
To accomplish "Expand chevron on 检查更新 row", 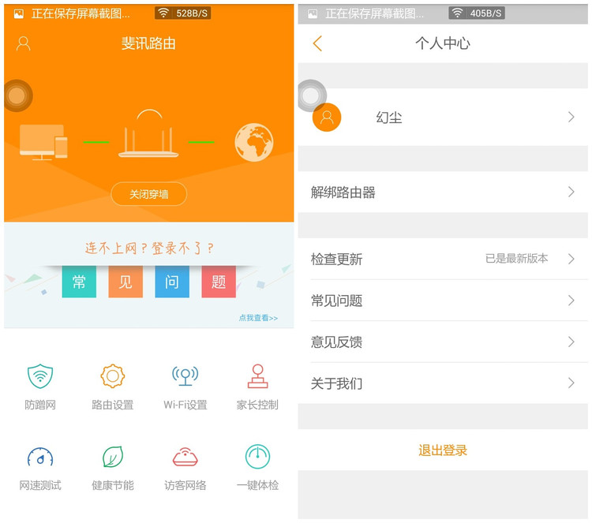I will (x=571, y=259).
